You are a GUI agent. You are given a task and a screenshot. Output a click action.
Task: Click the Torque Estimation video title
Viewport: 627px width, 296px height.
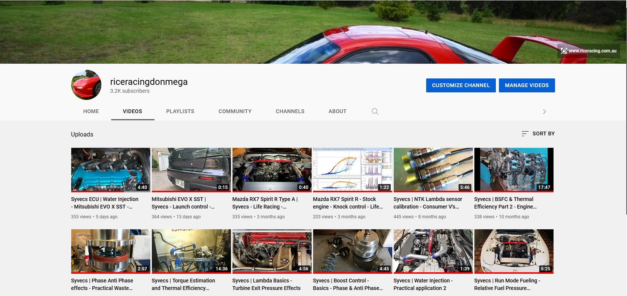(183, 284)
